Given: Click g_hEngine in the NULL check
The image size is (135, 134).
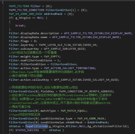Looking at the screenshot, I should pyautogui.click(x=23, y=18).
